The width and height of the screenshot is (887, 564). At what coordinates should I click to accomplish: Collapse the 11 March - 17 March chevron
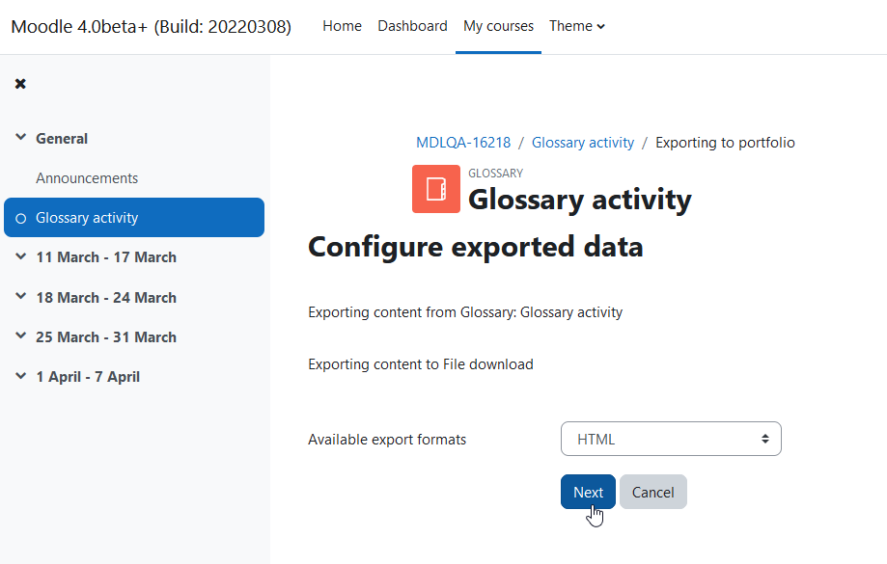point(21,256)
